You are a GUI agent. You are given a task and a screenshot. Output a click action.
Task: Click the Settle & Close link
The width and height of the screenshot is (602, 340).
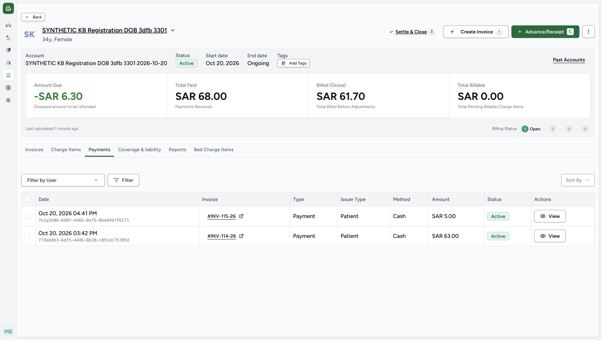[x=411, y=32]
